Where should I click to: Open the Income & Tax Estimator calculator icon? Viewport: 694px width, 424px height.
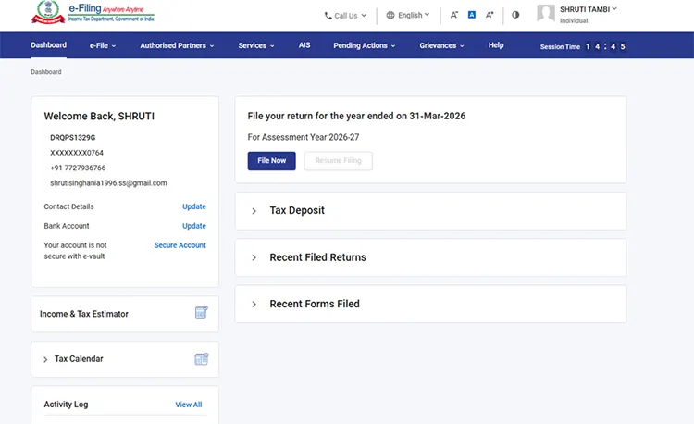[x=202, y=313]
